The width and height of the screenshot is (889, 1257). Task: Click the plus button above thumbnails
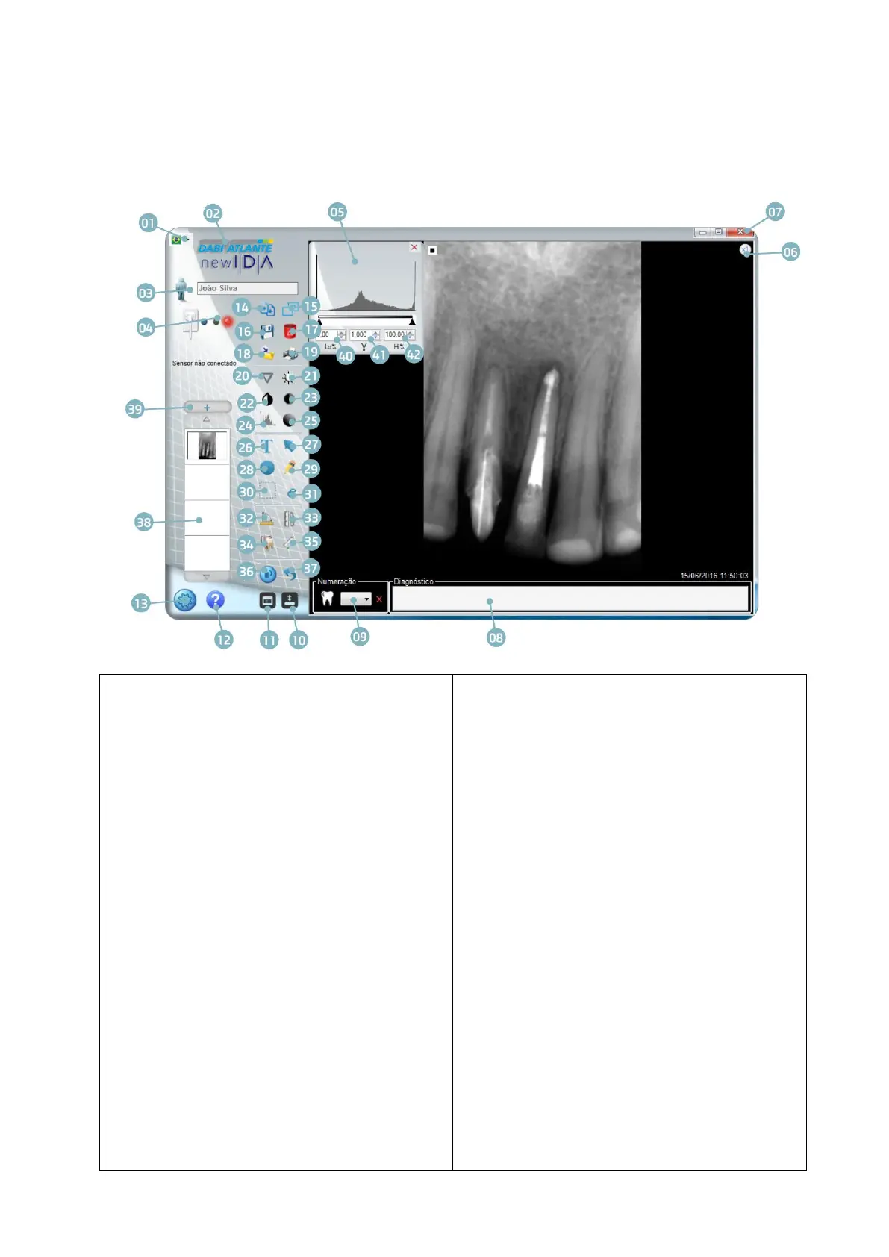click(207, 408)
